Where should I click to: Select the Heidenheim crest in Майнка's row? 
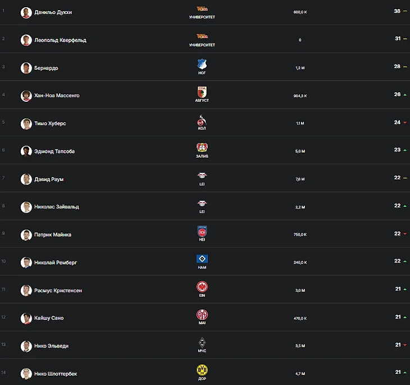coord(202,232)
